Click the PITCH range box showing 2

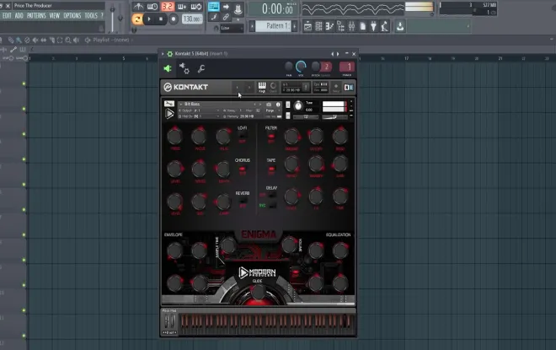tap(326, 67)
